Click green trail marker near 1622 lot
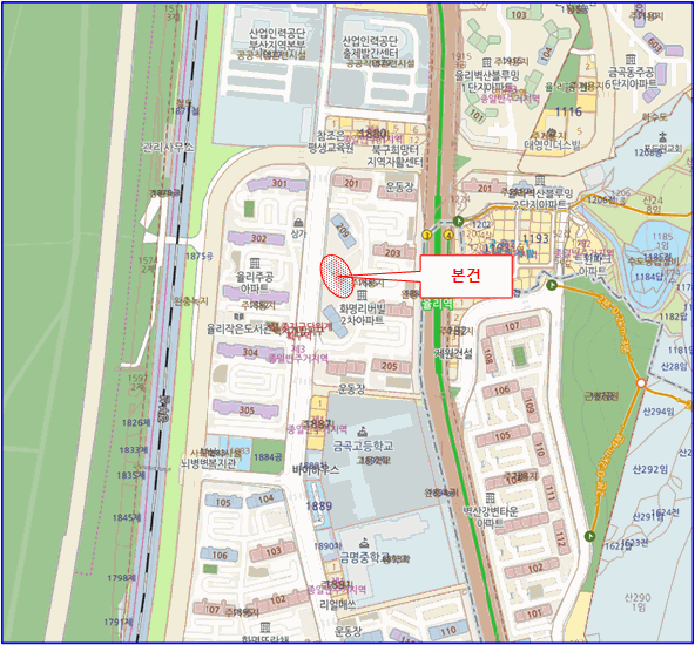Image resolution: width=695 pixels, height=645 pixels. click(x=590, y=536)
